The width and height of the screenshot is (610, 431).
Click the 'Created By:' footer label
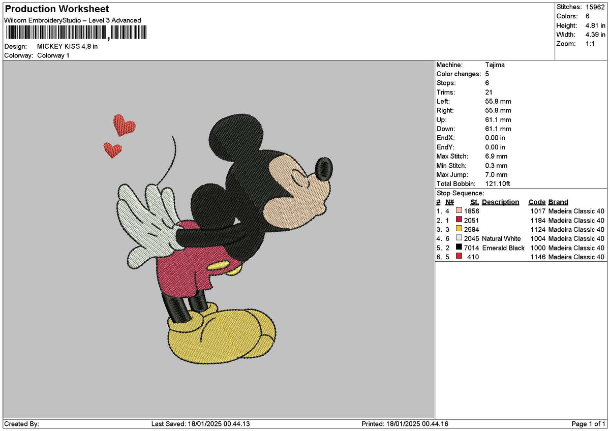tap(21, 424)
